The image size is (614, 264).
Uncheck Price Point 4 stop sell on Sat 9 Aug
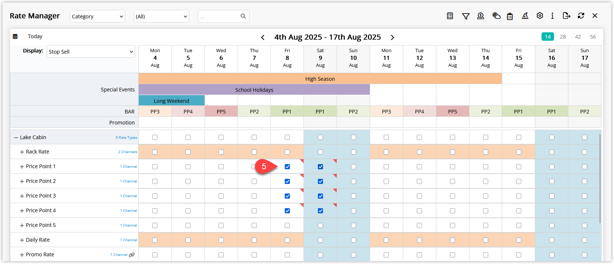point(320,211)
